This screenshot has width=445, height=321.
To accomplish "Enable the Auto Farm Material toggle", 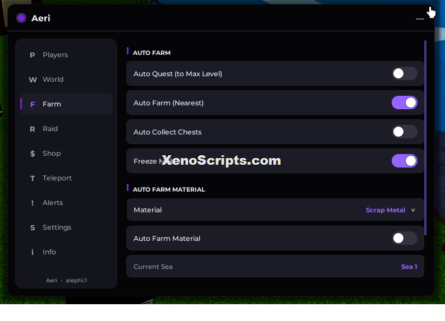I will point(405,238).
